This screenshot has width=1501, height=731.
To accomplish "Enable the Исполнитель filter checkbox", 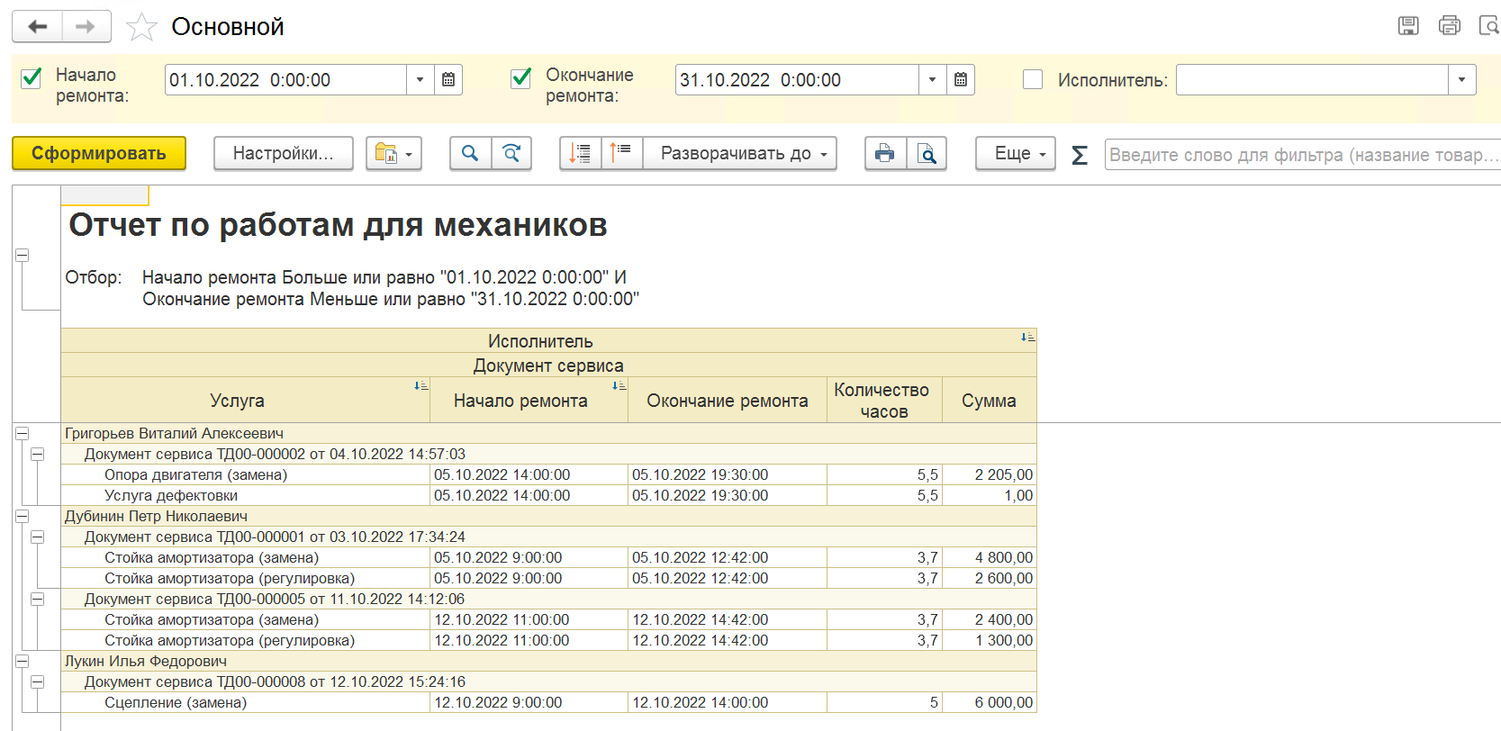I will coord(1033,79).
